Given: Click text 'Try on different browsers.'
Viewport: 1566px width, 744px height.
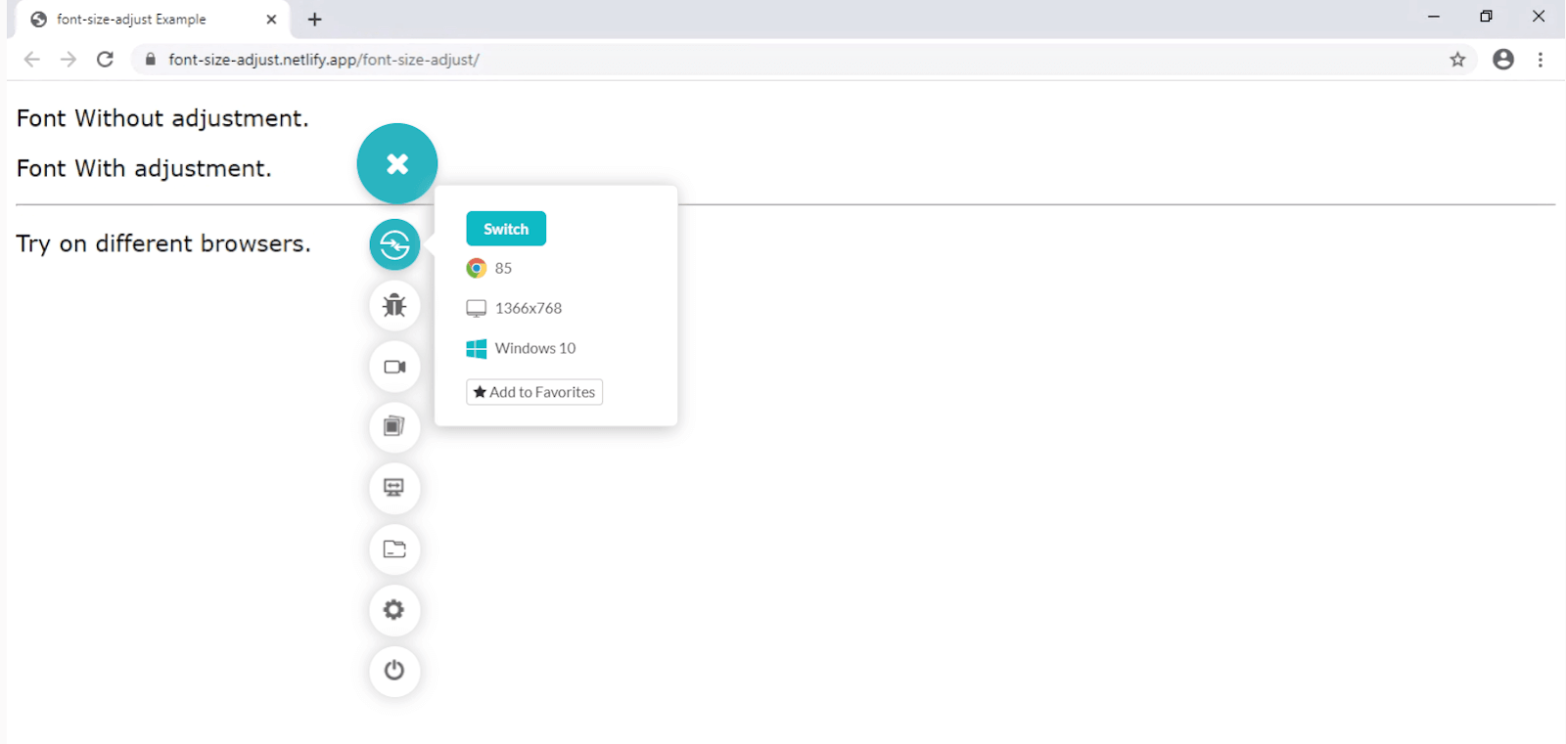Looking at the screenshot, I should 163,243.
